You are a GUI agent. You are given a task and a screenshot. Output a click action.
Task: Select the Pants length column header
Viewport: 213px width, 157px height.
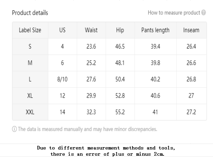point(155,30)
